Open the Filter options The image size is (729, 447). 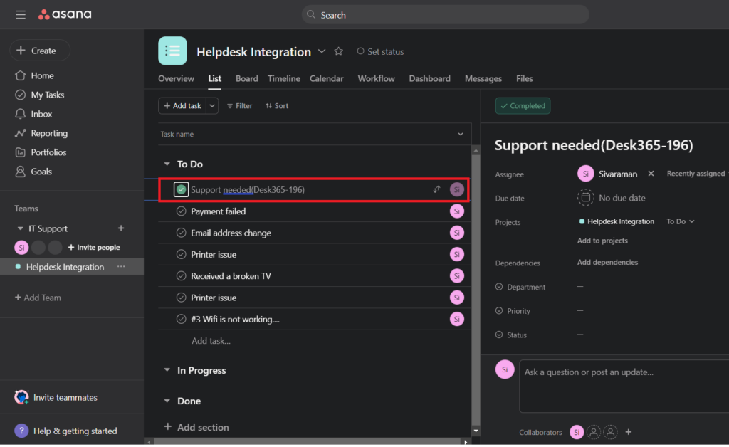(x=239, y=106)
